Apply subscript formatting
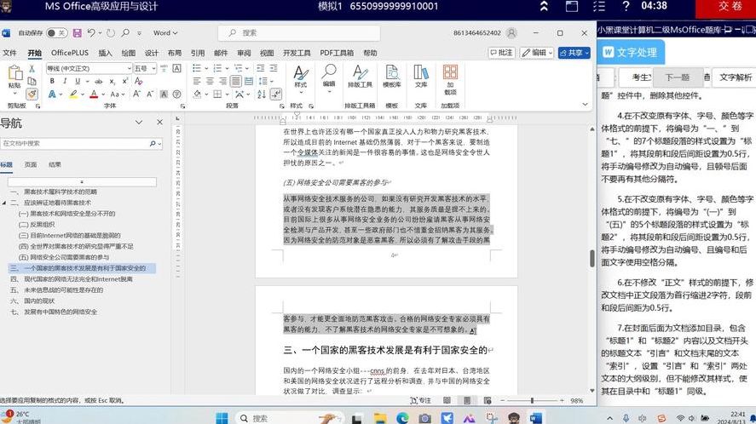The height and width of the screenshot is (424, 756). [112, 82]
